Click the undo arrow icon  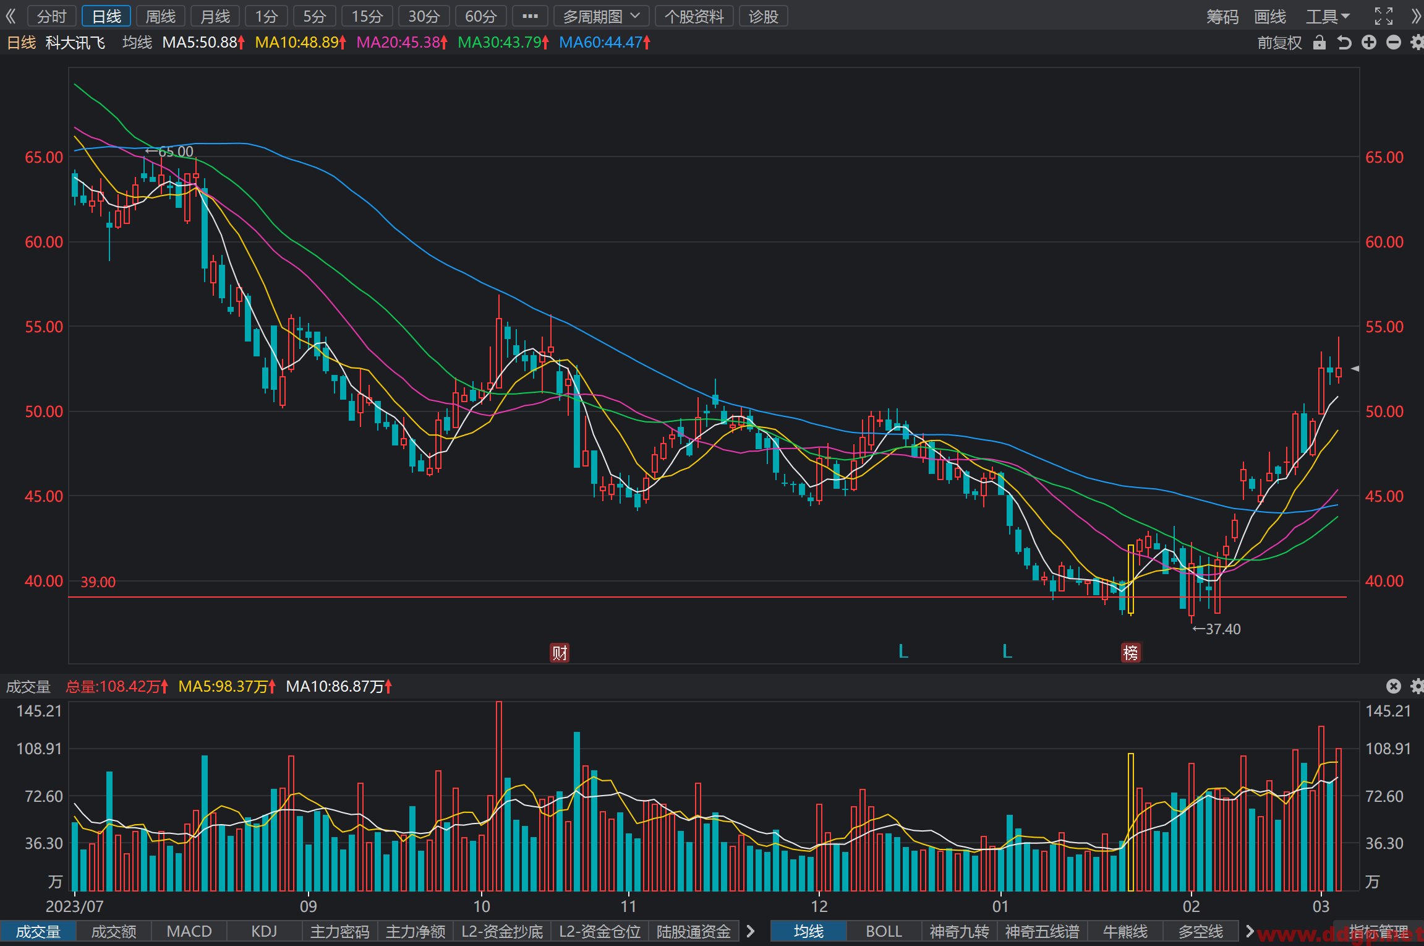click(x=1344, y=42)
